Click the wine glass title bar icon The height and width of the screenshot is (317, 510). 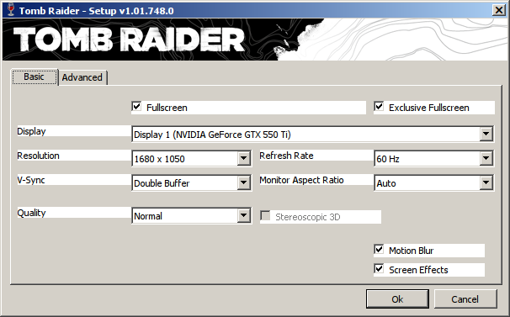(x=11, y=10)
